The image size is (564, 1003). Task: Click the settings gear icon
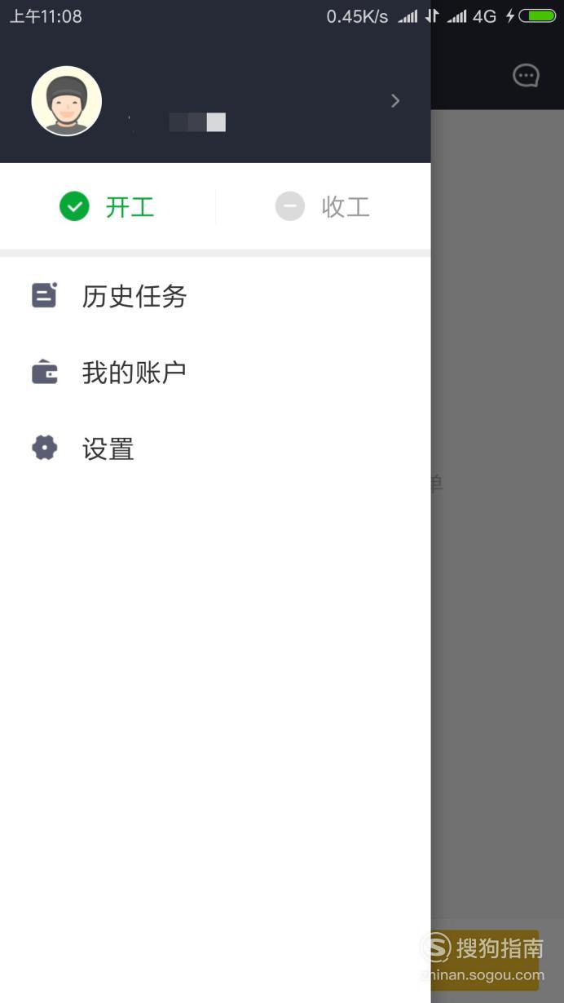pyautogui.click(x=44, y=448)
